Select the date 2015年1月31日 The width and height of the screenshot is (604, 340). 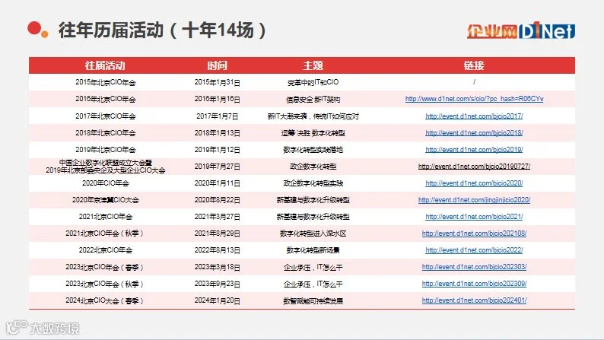pos(218,82)
